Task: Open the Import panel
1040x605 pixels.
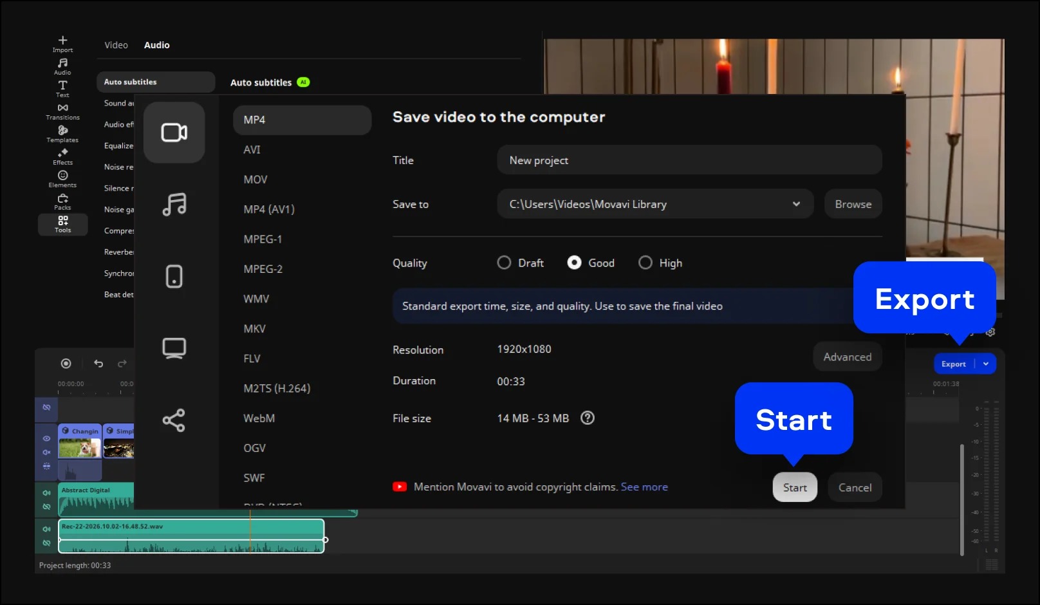Action: click(62, 44)
